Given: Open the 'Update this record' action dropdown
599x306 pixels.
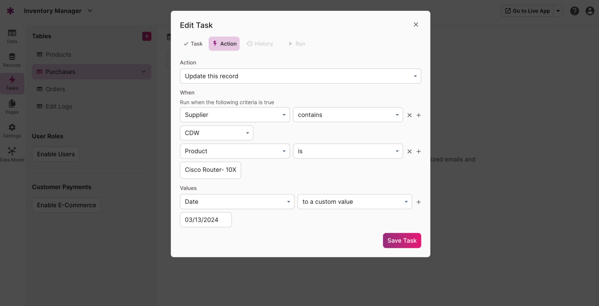Looking at the screenshot, I should coord(300,76).
